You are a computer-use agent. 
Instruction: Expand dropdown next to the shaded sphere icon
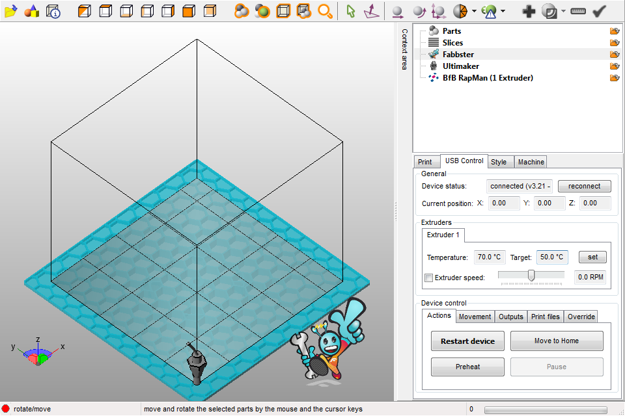(563, 11)
